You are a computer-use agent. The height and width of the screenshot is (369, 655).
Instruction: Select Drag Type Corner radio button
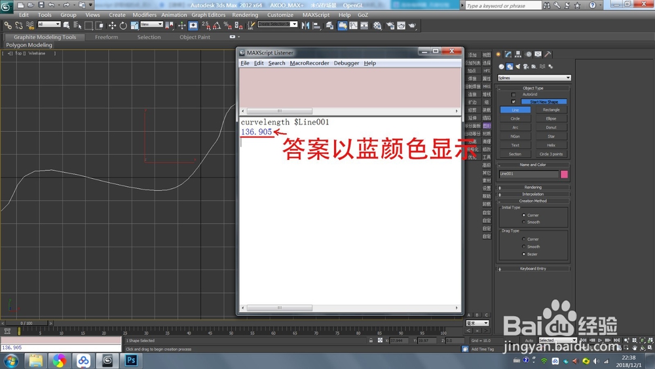click(x=524, y=239)
